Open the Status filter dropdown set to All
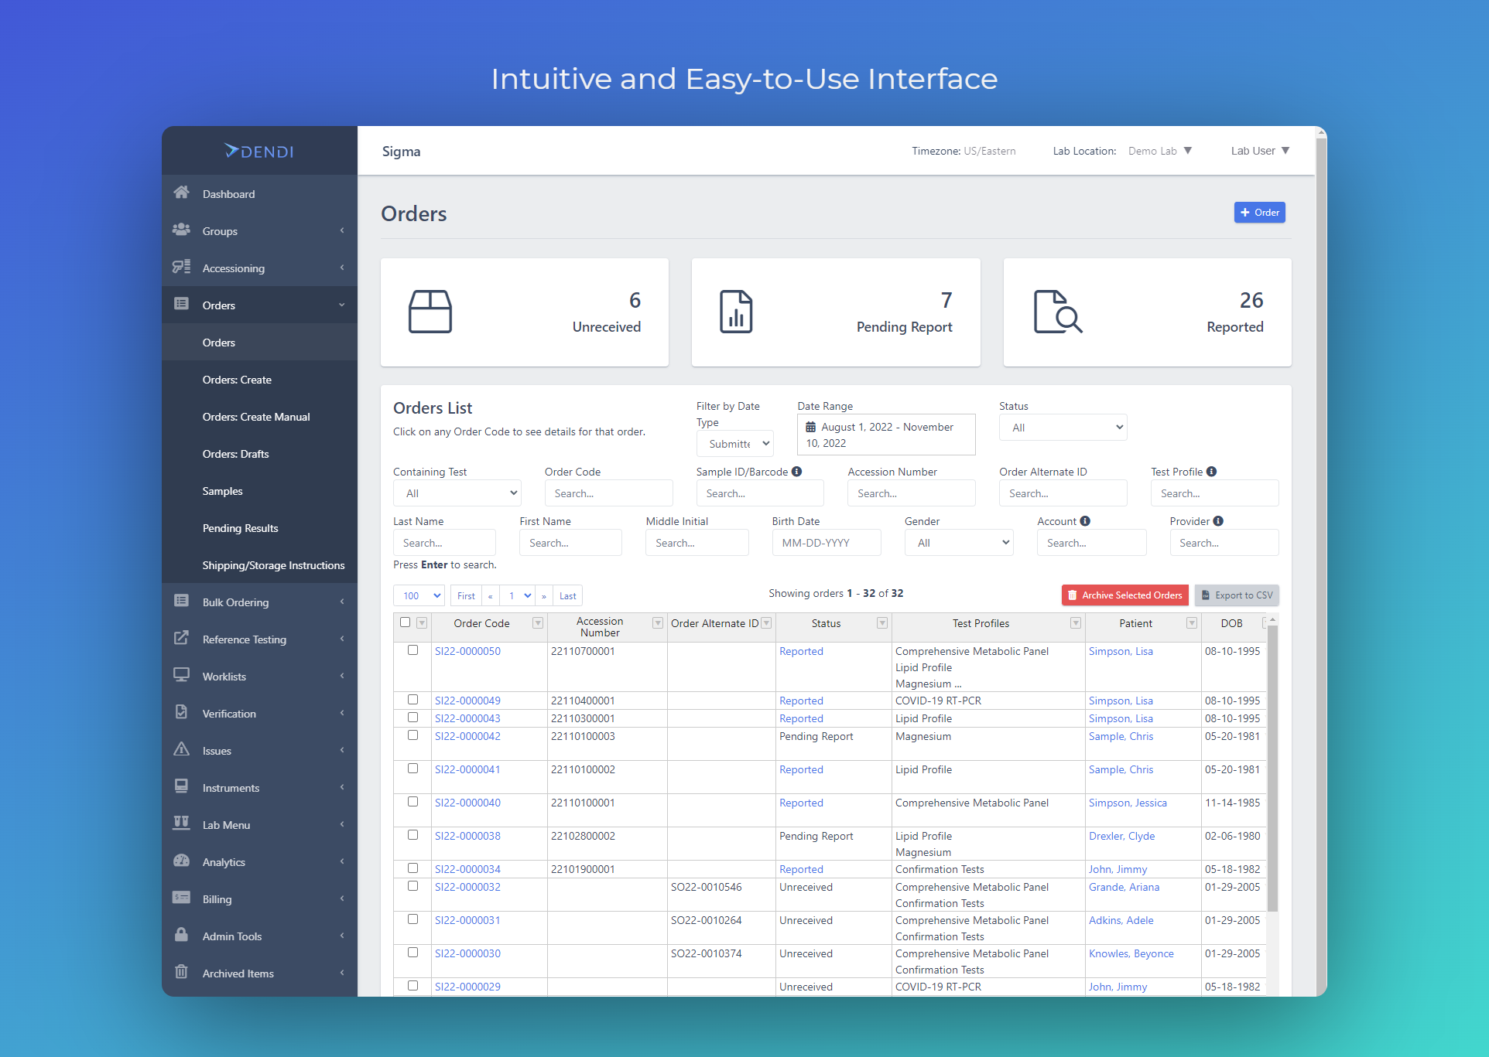Viewport: 1489px width, 1057px height. point(1063,427)
